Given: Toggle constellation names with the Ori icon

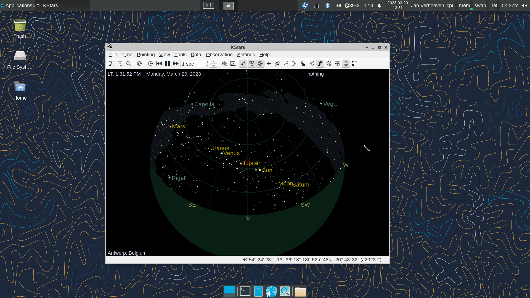Looking at the screenshot, I should 295,64.
